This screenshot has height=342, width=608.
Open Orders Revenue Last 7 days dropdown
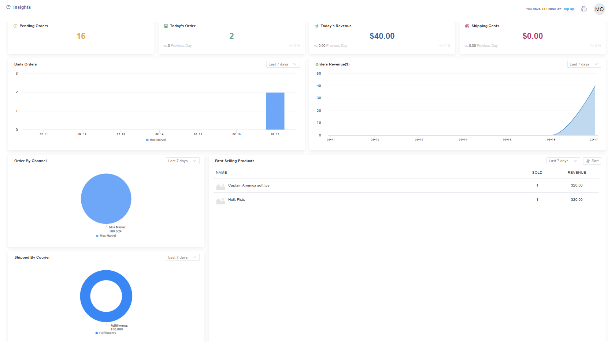(x=584, y=64)
